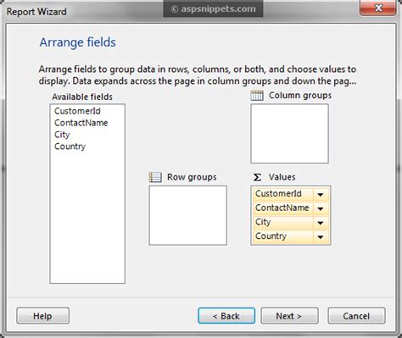Select CustomerId in Available fields
Viewport: 402px width, 338px height.
[x=77, y=111]
